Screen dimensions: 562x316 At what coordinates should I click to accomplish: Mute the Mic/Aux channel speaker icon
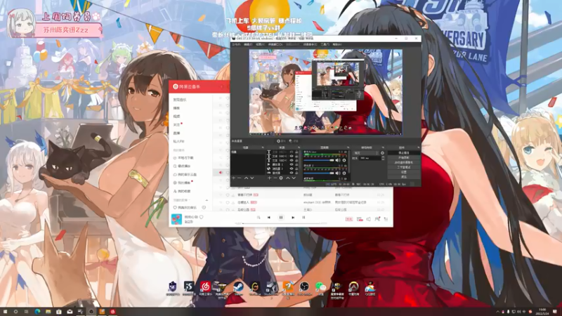click(x=338, y=160)
